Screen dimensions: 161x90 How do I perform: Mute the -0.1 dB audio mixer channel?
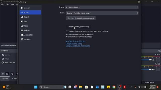pyautogui.click(x=153, y=69)
